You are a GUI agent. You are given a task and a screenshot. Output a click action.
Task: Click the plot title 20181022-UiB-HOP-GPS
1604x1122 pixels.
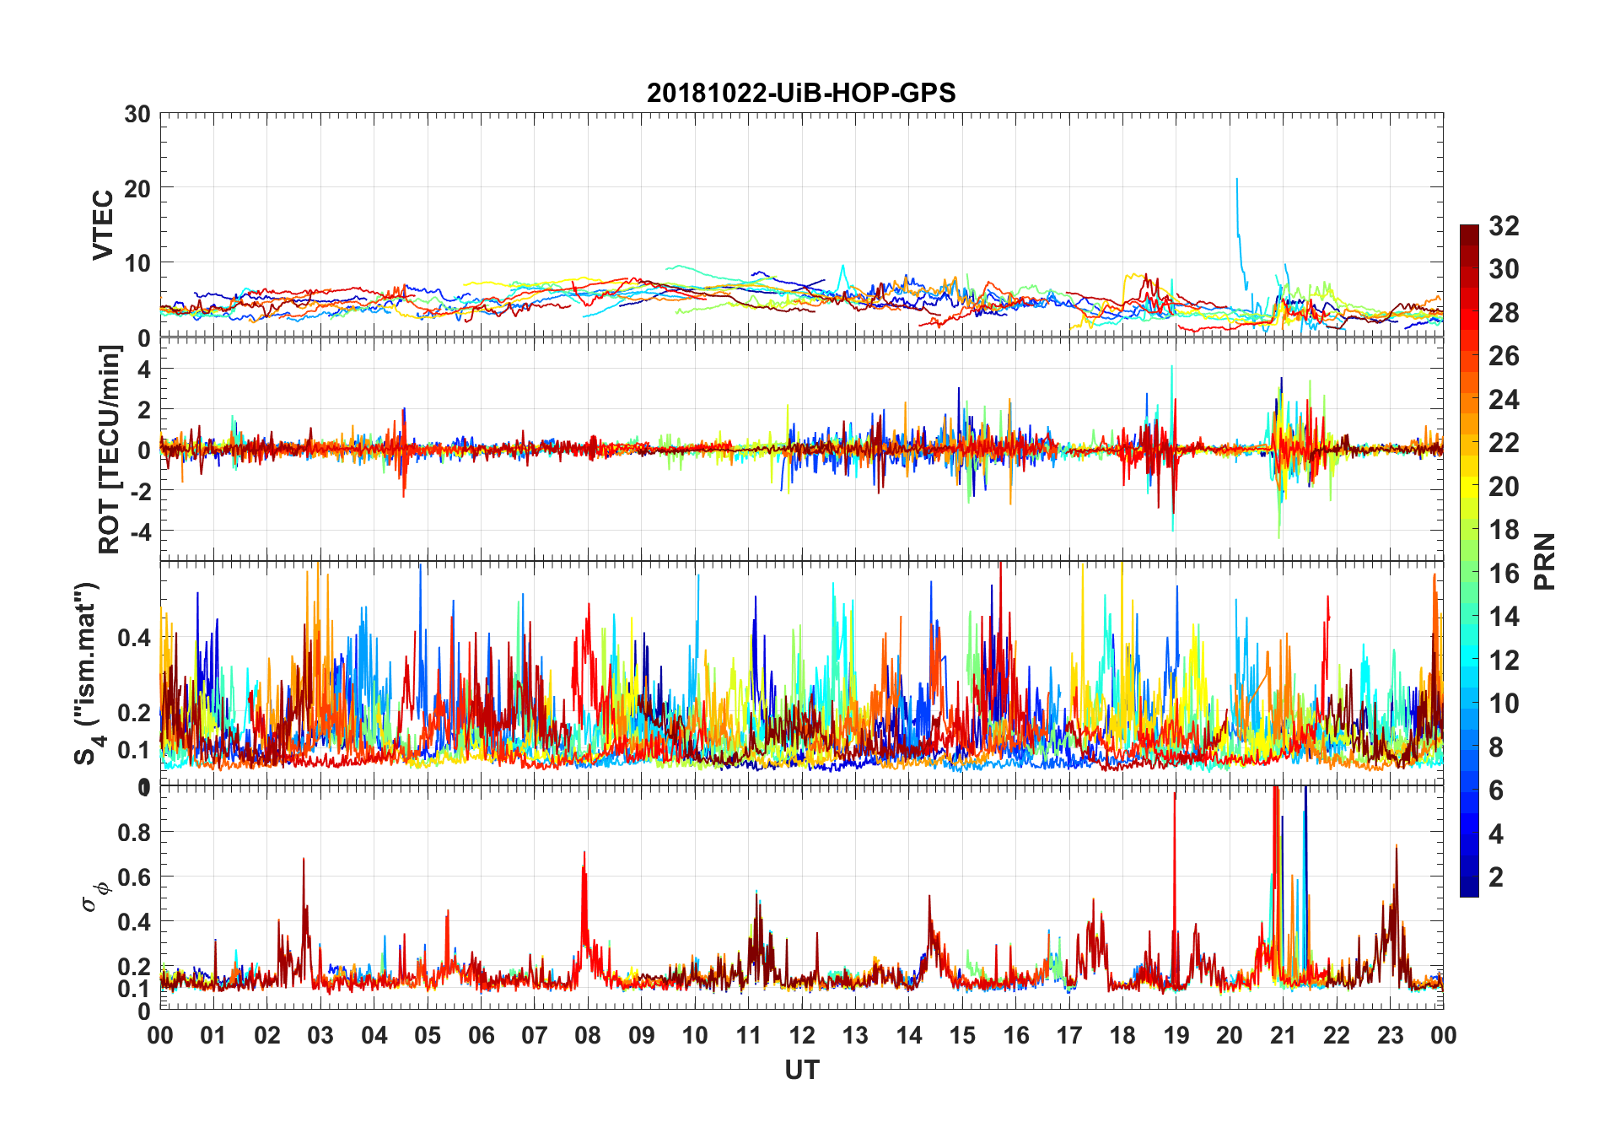coord(801,93)
